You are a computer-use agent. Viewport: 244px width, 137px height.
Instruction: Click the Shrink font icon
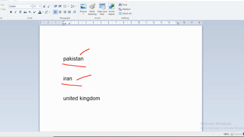pos(49,6)
